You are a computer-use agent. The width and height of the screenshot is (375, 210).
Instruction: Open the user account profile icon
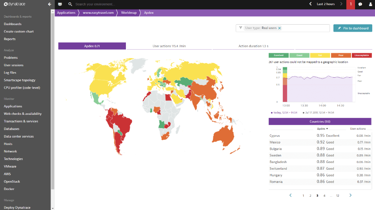[370, 4]
